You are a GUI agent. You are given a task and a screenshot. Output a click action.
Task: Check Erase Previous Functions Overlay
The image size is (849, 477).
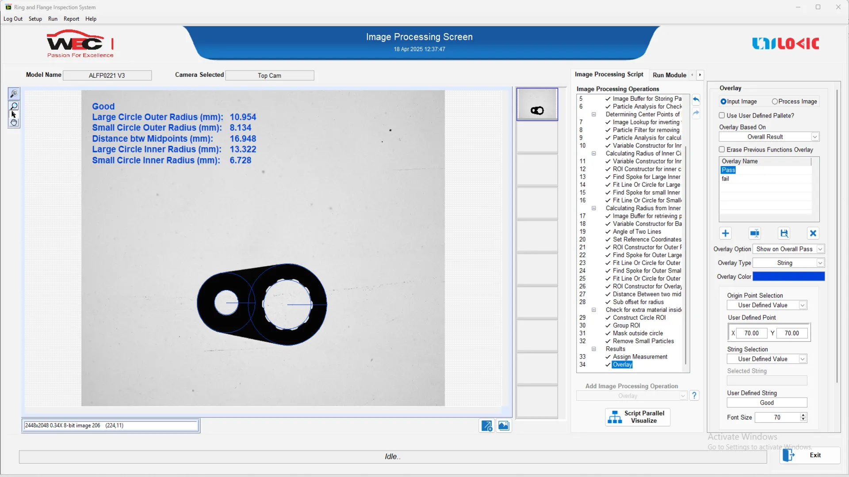pos(722,150)
